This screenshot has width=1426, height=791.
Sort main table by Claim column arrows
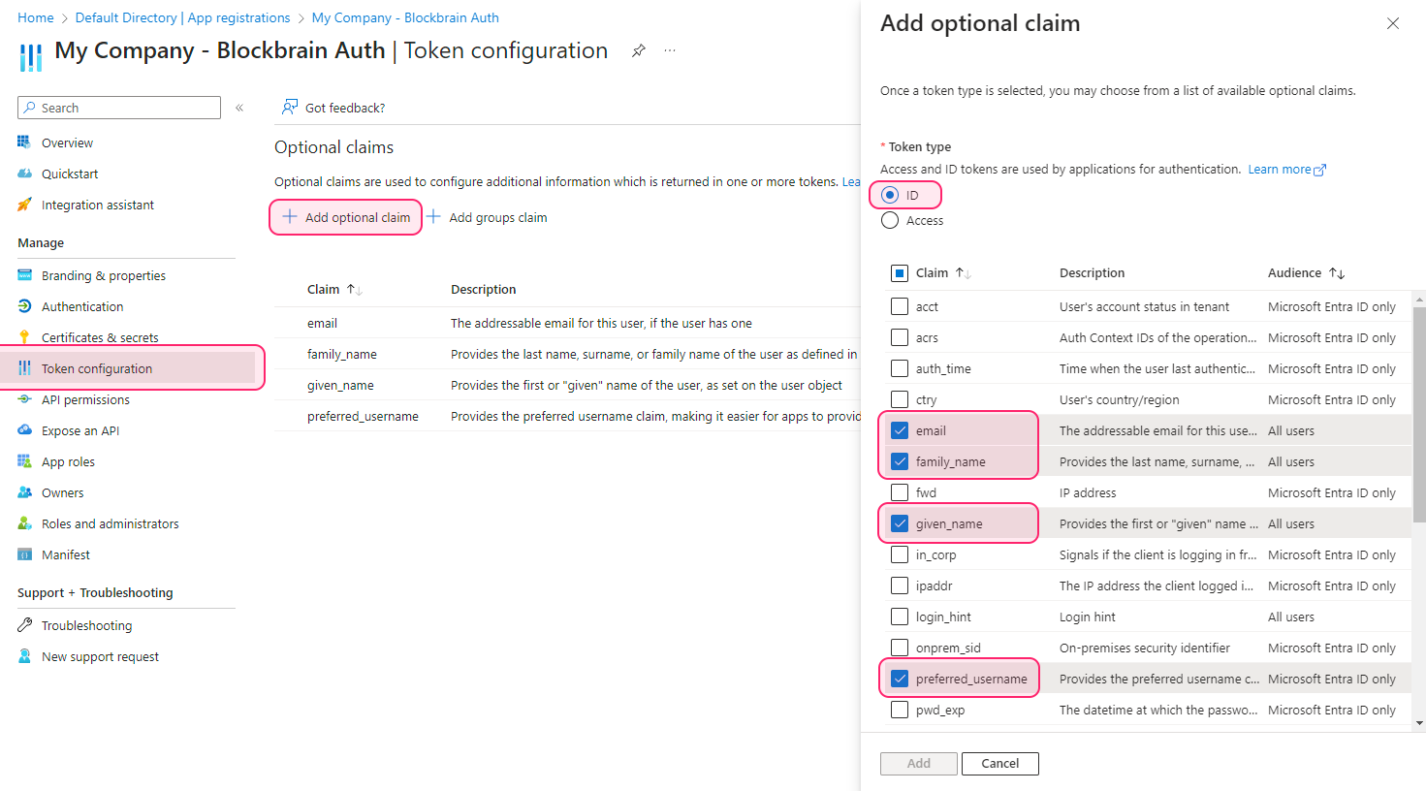pyautogui.click(x=355, y=290)
